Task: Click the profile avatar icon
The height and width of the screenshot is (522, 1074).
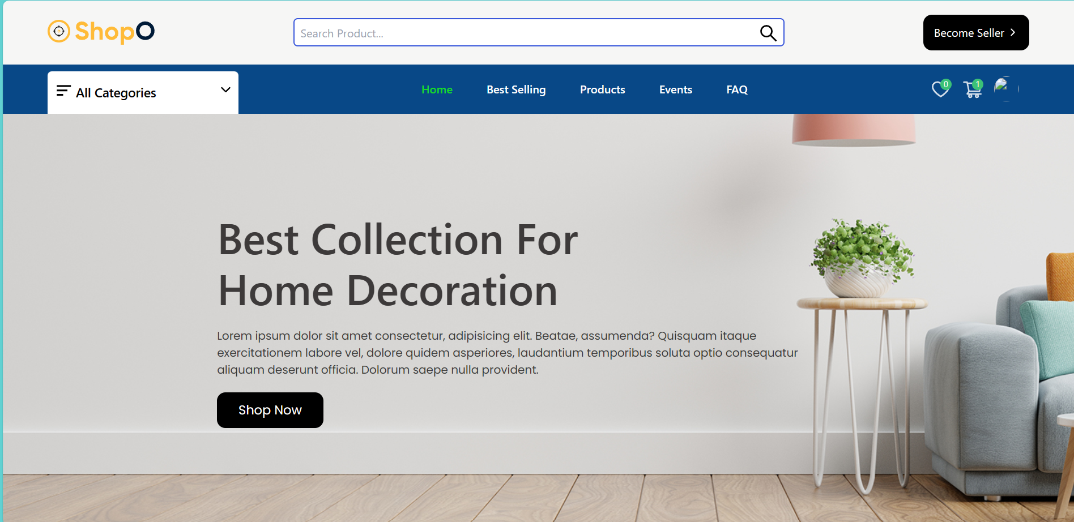Action: point(1003,88)
